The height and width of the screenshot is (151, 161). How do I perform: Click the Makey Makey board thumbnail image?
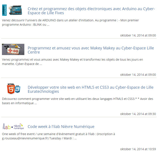(13, 49)
